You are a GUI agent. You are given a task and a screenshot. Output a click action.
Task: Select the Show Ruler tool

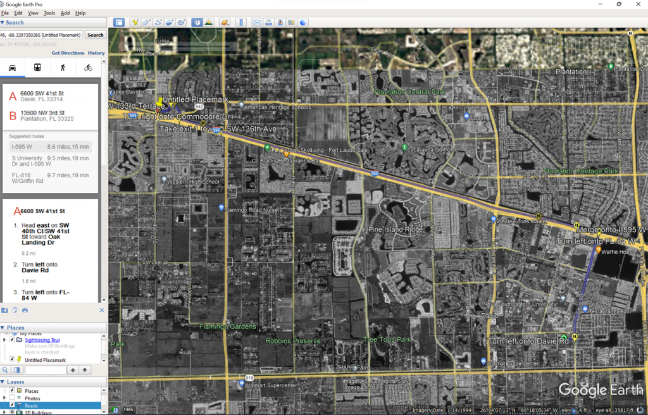click(240, 22)
